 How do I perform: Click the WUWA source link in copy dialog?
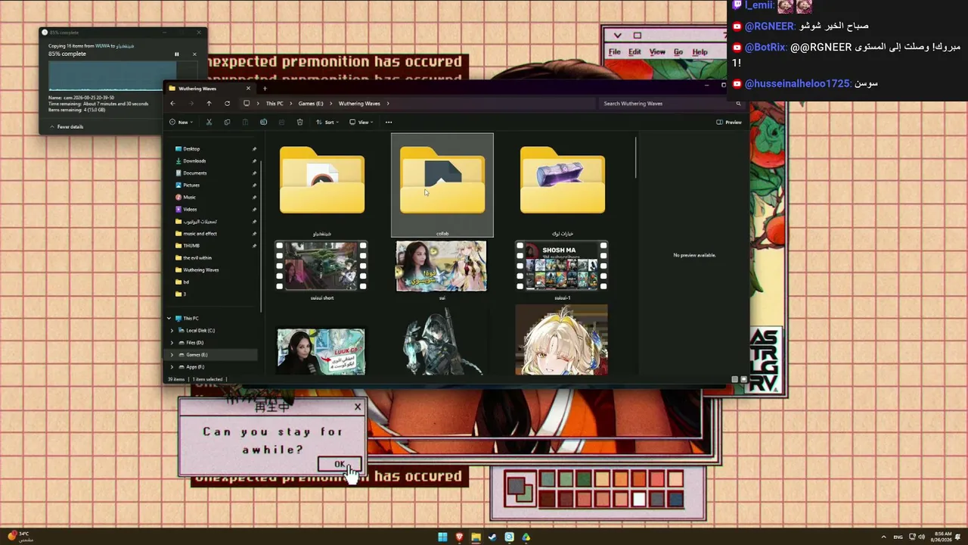(x=102, y=46)
